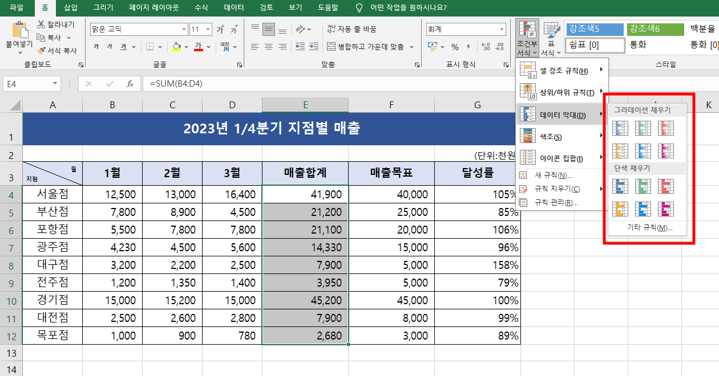719x376 pixels.
Task: Toggle left text alignment
Action: pos(255,47)
